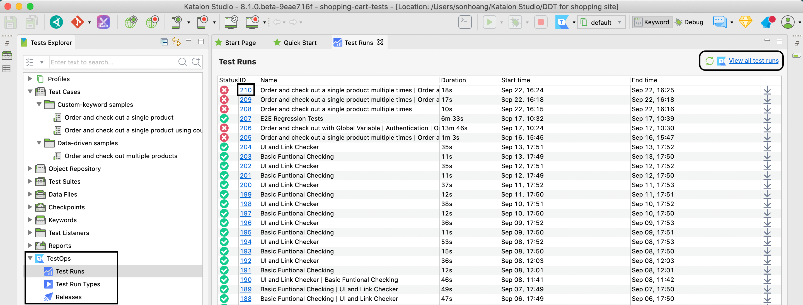The width and height of the screenshot is (803, 305).
Task: Click the Spy Web globe icon
Action: tap(131, 22)
